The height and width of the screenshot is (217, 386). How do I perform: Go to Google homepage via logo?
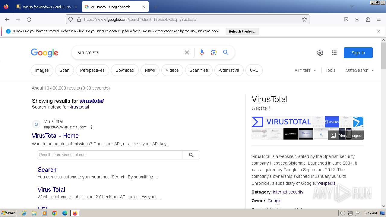[x=44, y=53]
